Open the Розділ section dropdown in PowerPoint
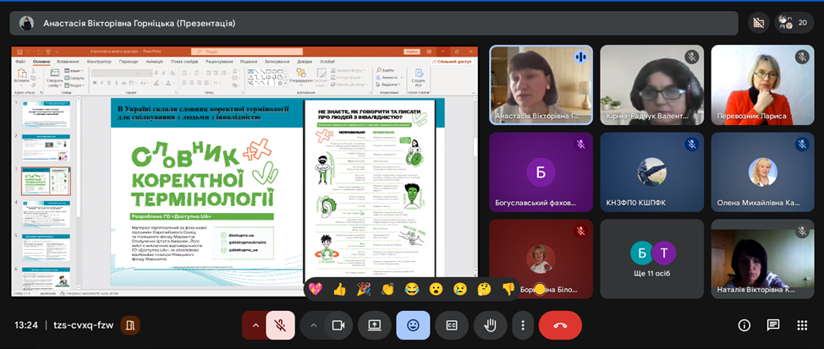Viewport: 824px width, 349px height. click(x=74, y=85)
